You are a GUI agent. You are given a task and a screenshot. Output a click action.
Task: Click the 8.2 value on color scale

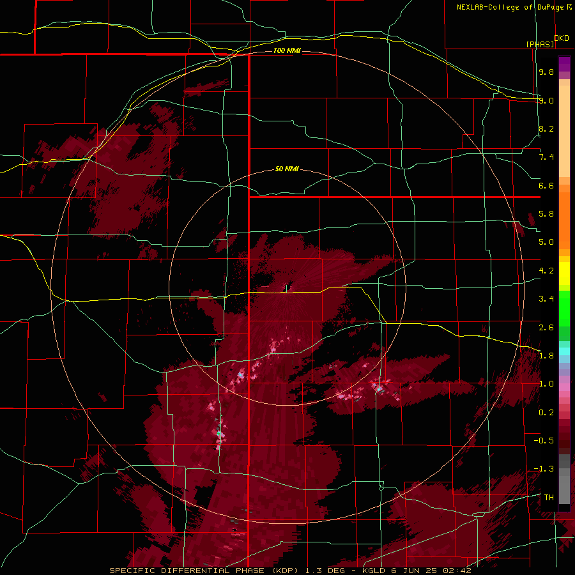(546, 128)
